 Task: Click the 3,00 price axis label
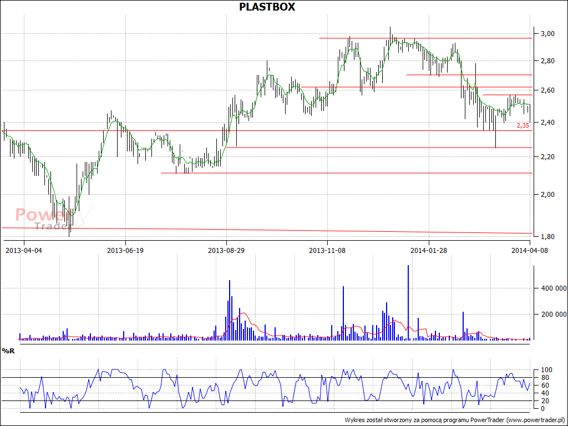547,34
